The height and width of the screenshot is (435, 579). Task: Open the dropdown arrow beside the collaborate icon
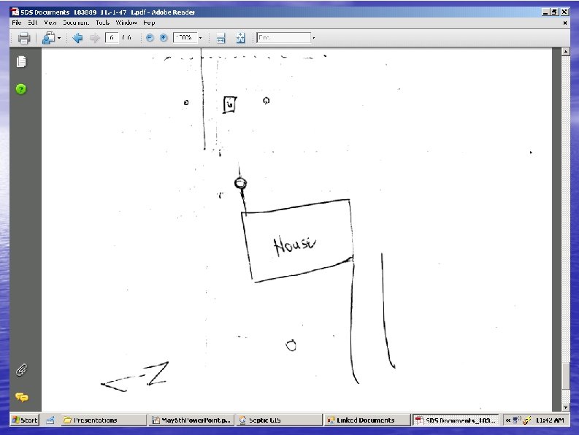(x=59, y=38)
